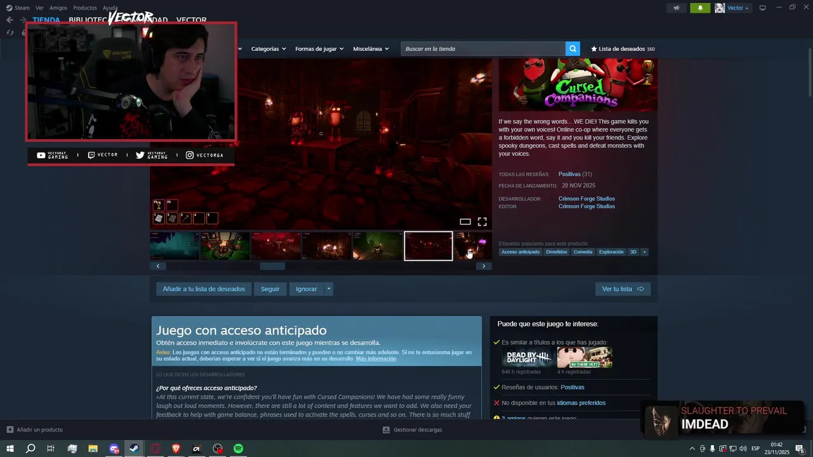
Task: Select the 3D tag
Action: 633,252
